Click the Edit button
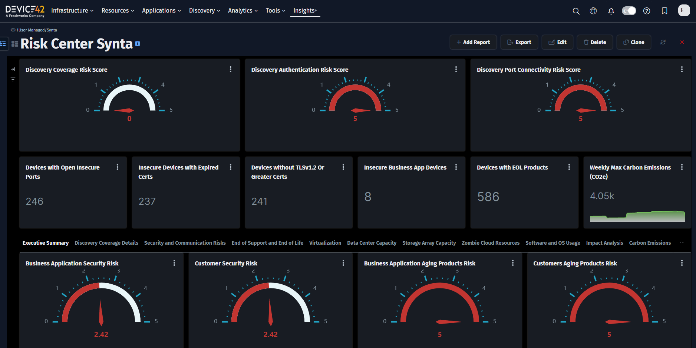 (557, 42)
